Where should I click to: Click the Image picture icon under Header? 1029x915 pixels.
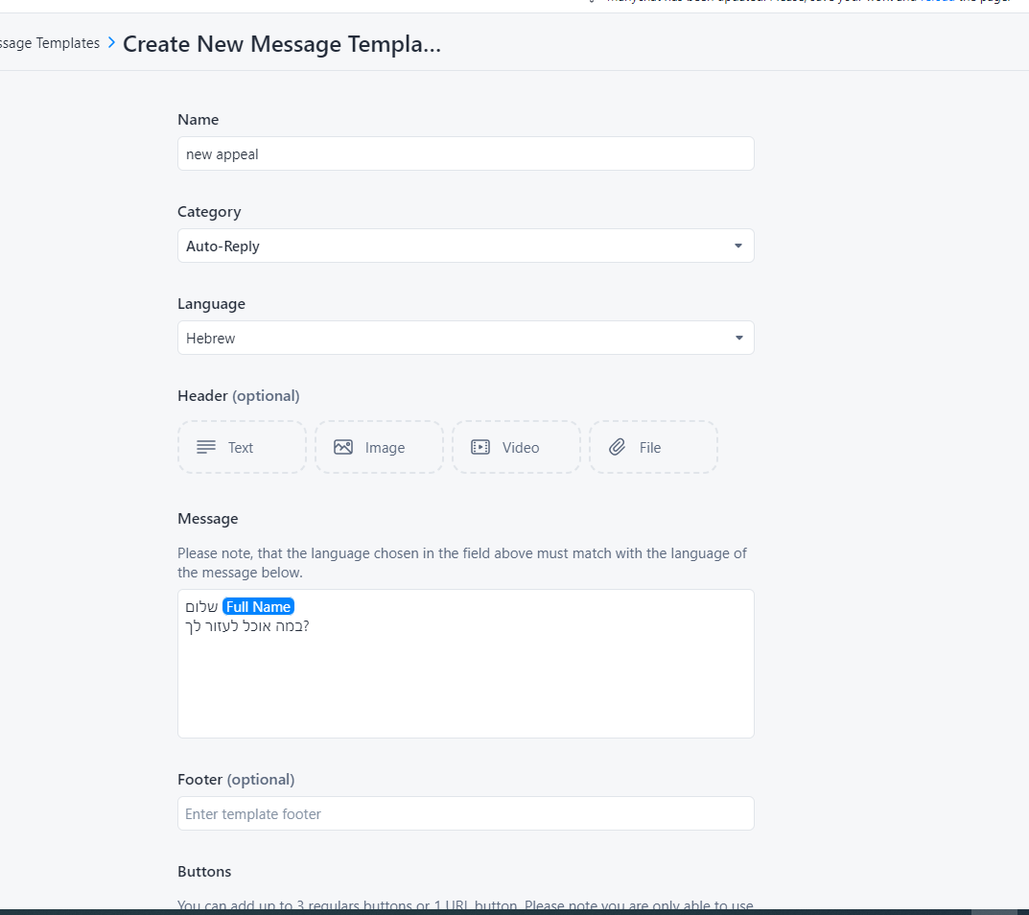pos(343,447)
